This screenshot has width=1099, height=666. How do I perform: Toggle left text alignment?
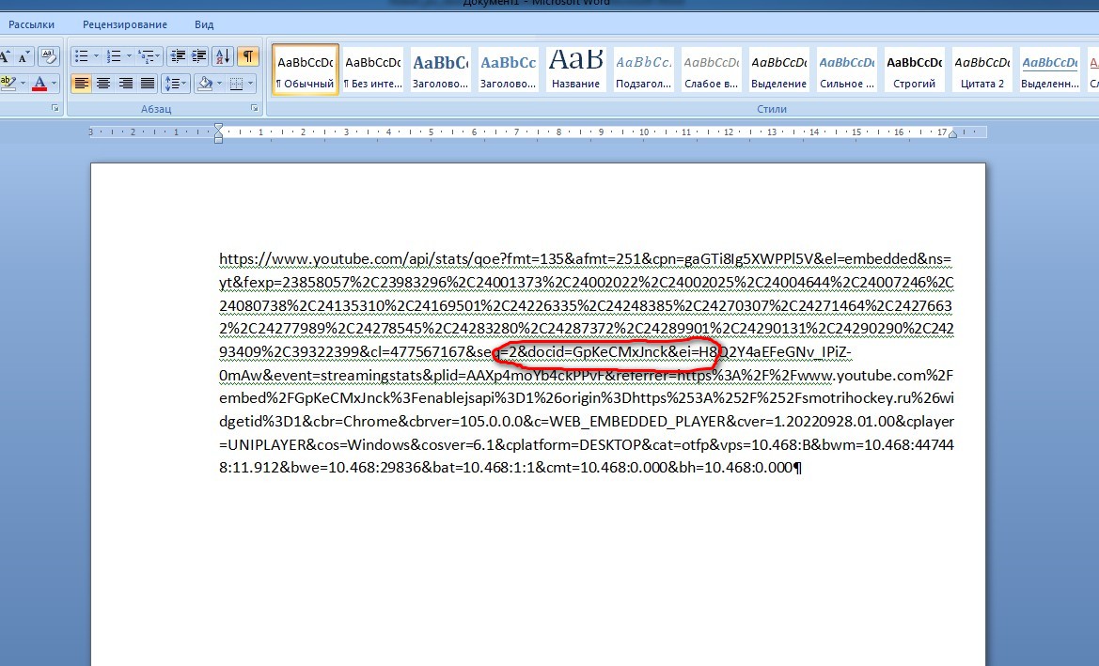click(x=81, y=84)
